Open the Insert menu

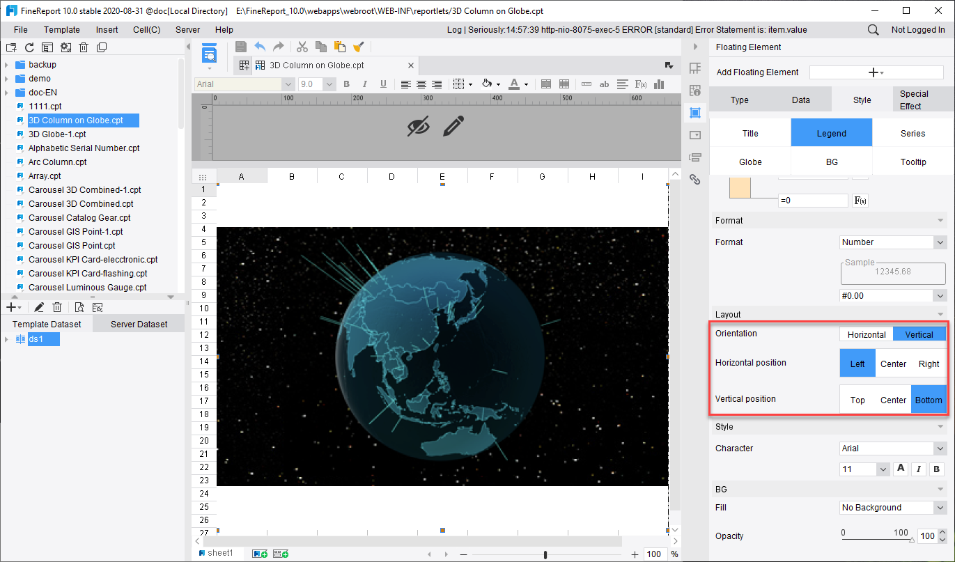point(107,30)
